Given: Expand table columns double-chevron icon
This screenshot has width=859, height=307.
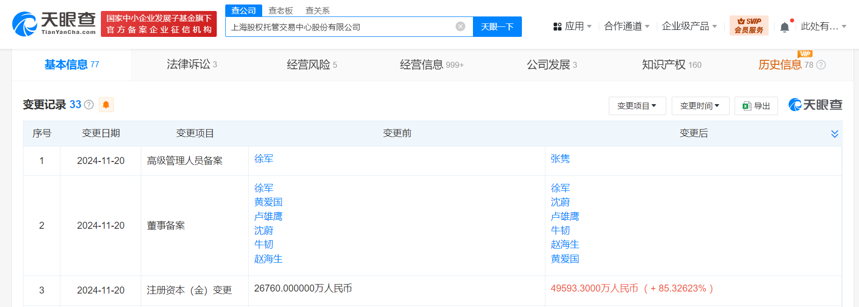Looking at the screenshot, I should pos(835,134).
